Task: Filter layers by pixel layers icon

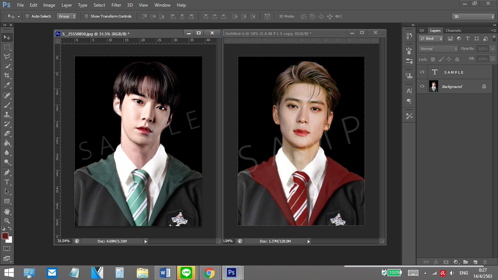Action: [450, 38]
